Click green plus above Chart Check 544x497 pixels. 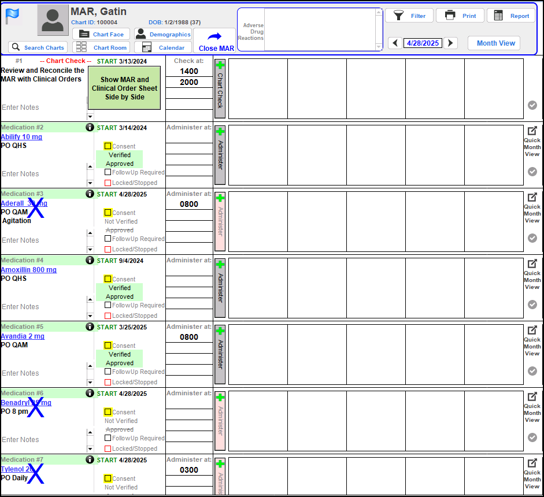click(x=220, y=65)
